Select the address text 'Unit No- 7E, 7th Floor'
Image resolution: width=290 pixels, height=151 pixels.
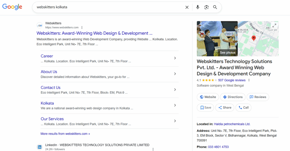[226, 131]
